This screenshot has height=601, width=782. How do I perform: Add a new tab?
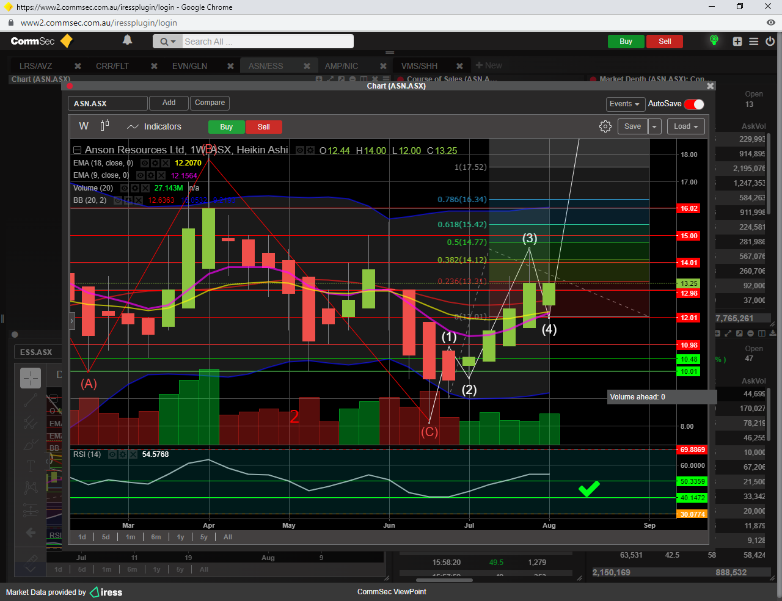click(489, 65)
